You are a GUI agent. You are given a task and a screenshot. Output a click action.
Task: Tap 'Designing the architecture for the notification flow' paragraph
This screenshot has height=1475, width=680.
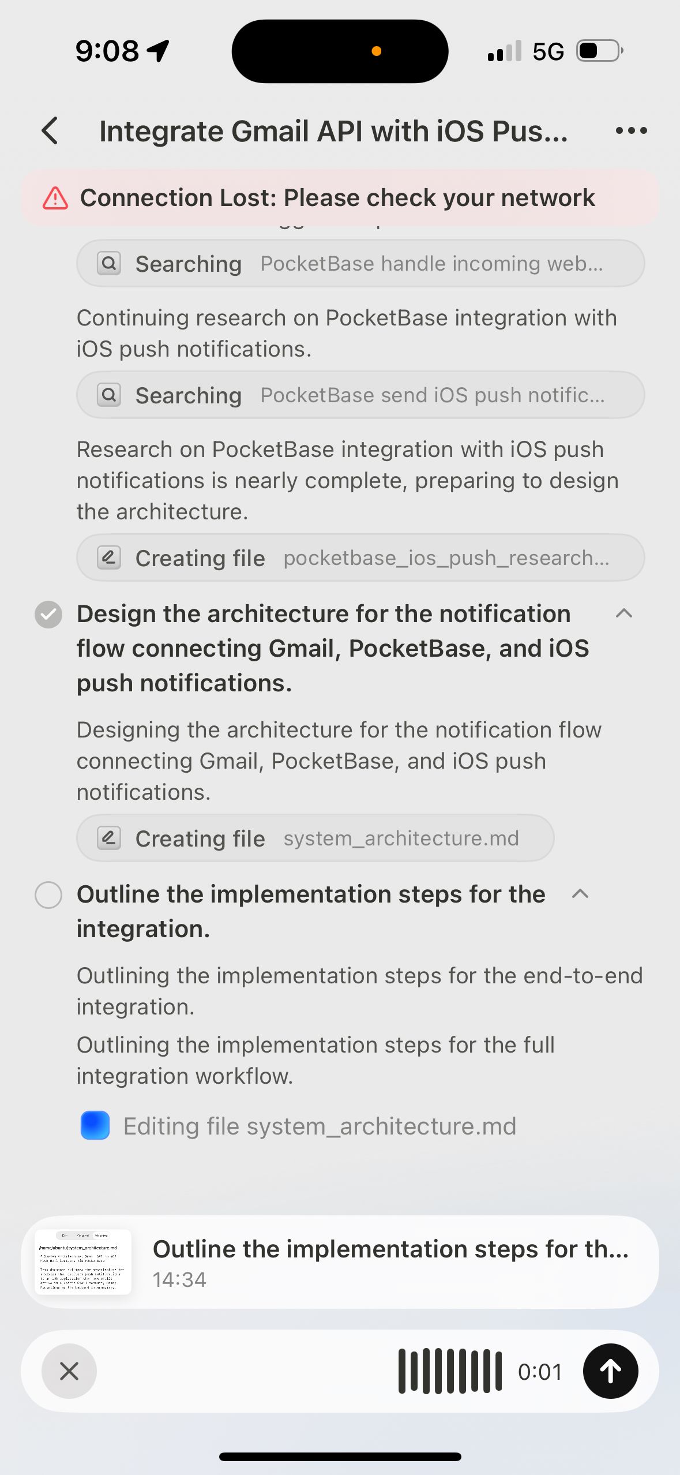(x=339, y=761)
